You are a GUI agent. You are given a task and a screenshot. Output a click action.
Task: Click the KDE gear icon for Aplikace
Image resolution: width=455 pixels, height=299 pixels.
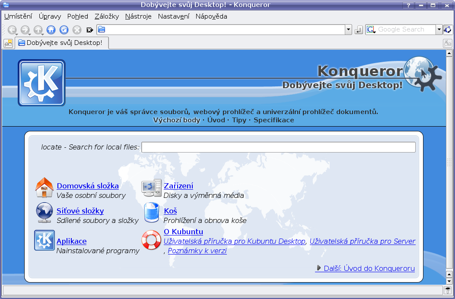tap(45, 240)
